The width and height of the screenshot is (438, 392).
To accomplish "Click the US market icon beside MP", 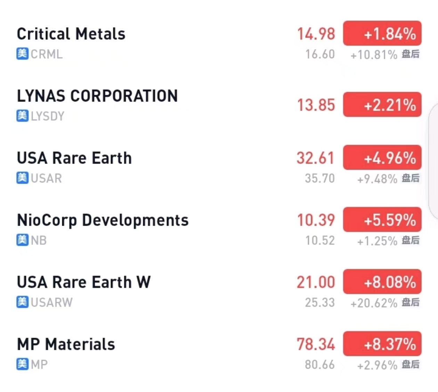I will [22, 364].
